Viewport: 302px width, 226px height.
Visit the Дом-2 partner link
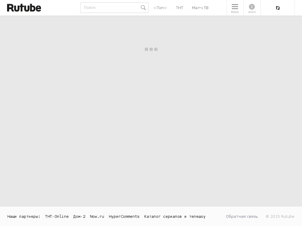(x=79, y=216)
